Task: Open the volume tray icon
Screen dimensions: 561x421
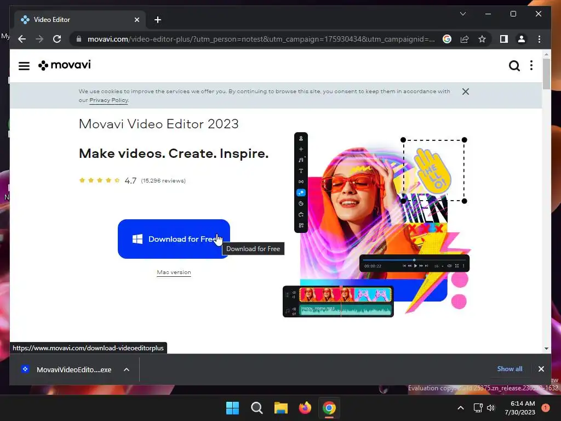Action: (x=490, y=408)
